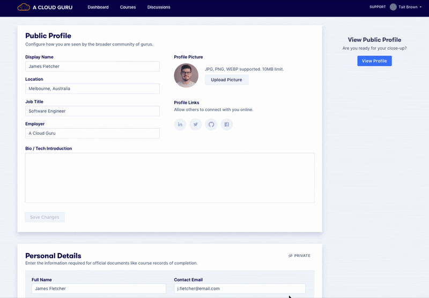This screenshot has width=429, height=298.
Task: Focus the Display Name input field
Action: (92, 66)
